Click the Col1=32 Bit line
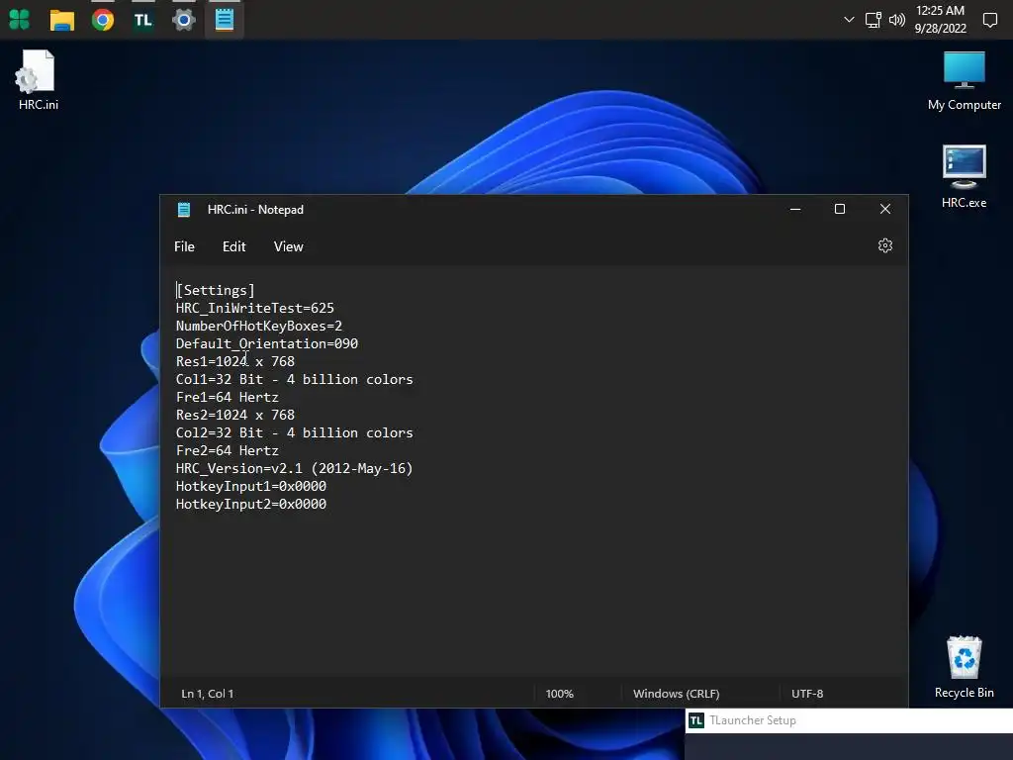This screenshot has height=760, width=1013. pyautogui.click(x=295, y=379)
